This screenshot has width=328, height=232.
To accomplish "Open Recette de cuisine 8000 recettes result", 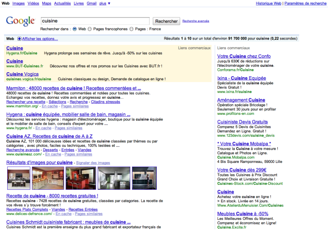I will [x=52, y=196].
